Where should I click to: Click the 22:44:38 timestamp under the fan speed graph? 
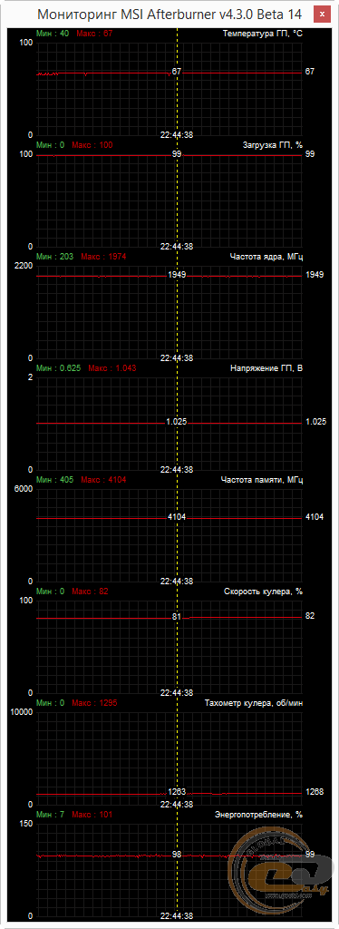[177, 692]
